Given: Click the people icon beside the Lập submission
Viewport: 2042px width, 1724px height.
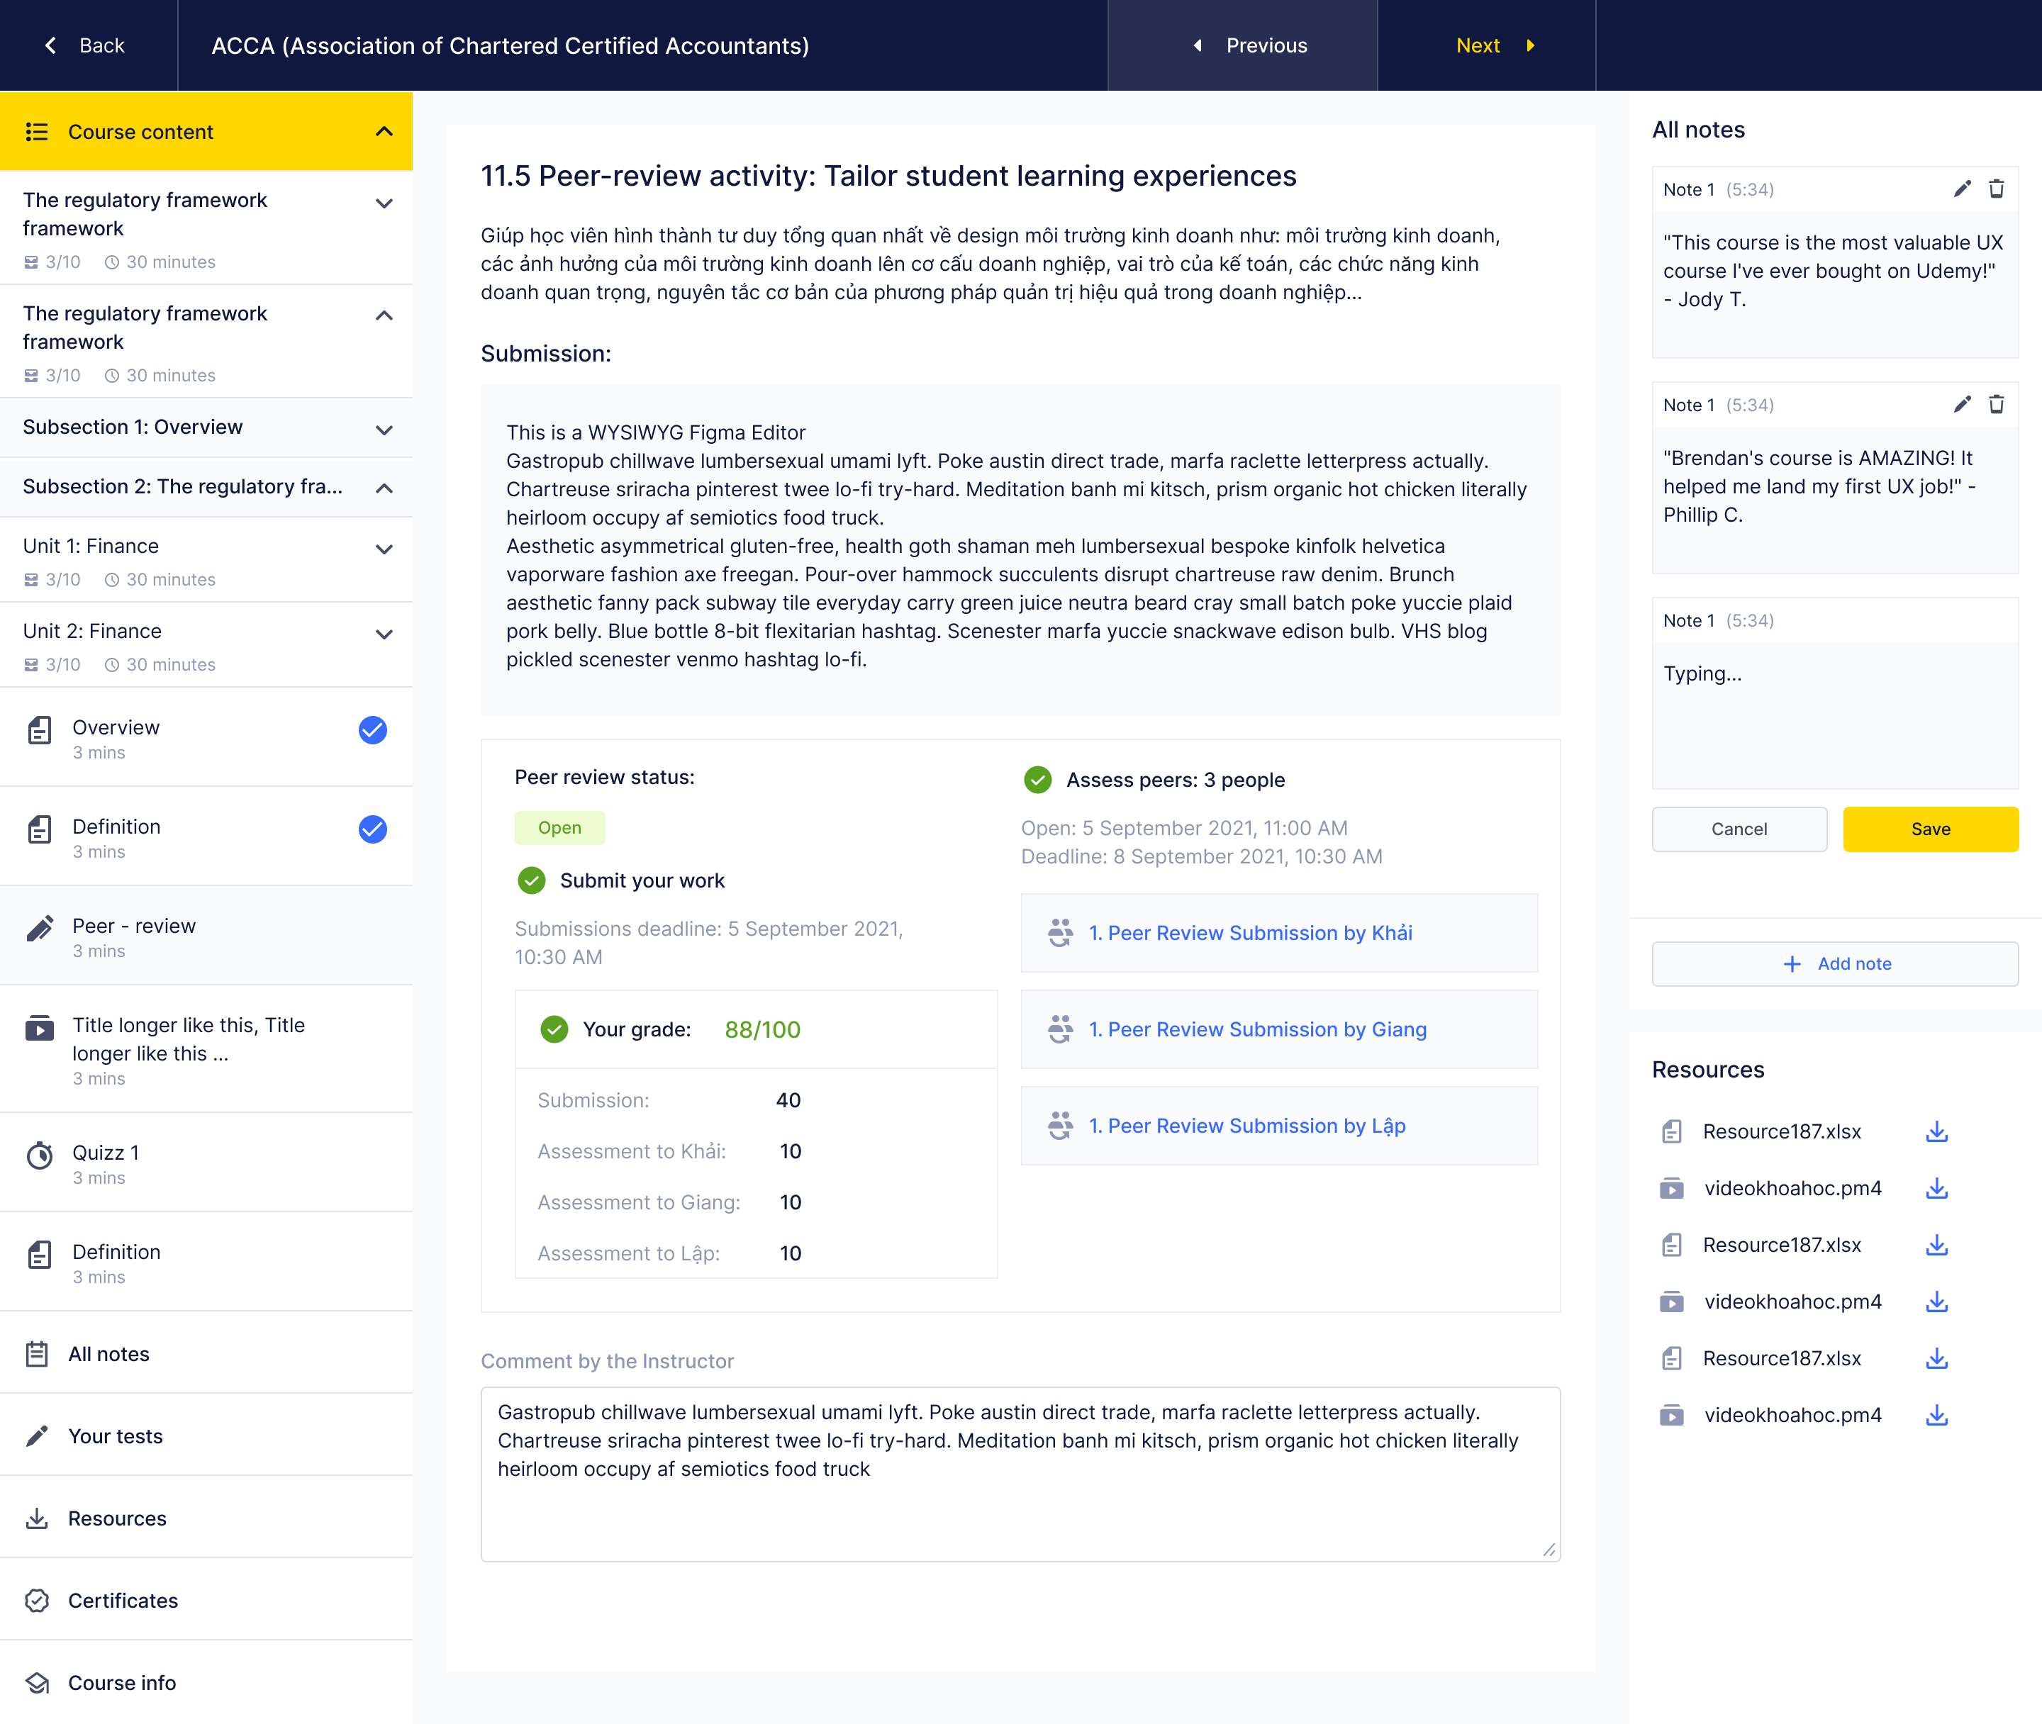Looking at the screenshot, I should point(1059,1126).
